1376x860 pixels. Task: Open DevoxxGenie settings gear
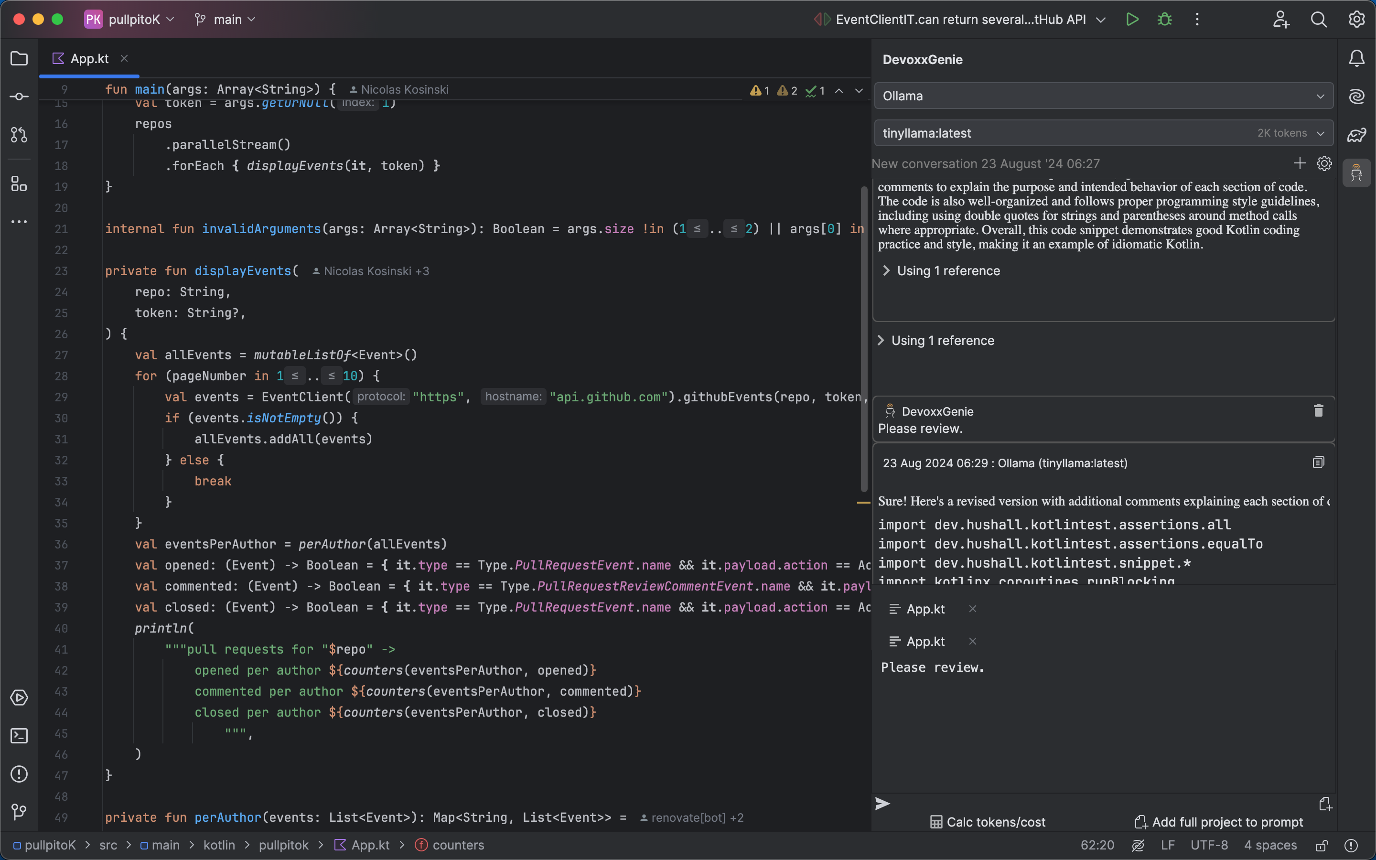point(1324,164)
